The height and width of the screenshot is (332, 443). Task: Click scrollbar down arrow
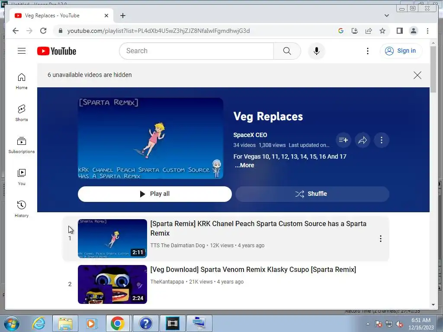point(433,305)
